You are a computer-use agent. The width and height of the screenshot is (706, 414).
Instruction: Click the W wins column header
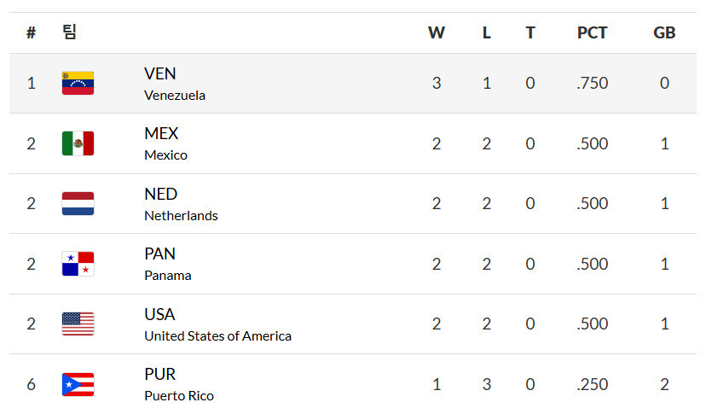coord(436,33)
